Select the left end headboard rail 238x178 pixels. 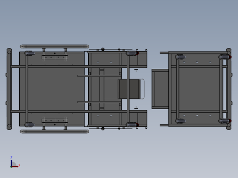click(x=9, y=89)
